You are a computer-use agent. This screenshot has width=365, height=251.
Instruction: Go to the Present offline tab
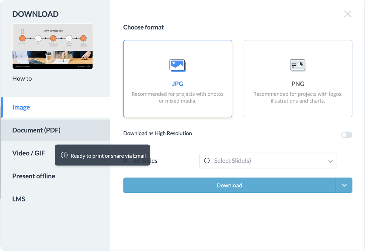[33, 176]
